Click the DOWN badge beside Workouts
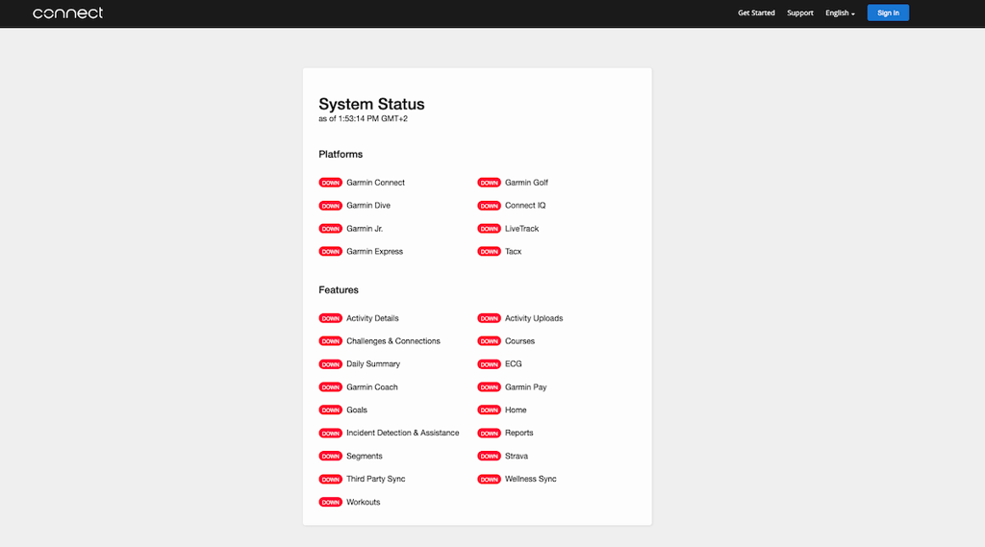The image size is (985, 547). point(331,502)
